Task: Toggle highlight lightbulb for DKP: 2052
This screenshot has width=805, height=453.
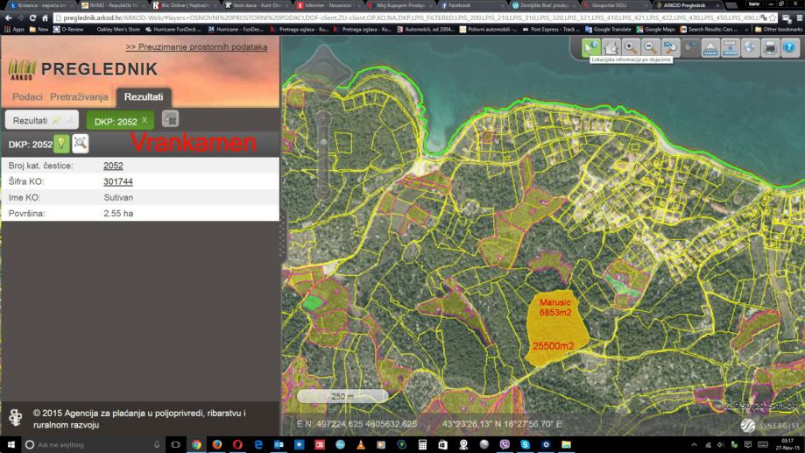Action: click(x=61, y=144)
